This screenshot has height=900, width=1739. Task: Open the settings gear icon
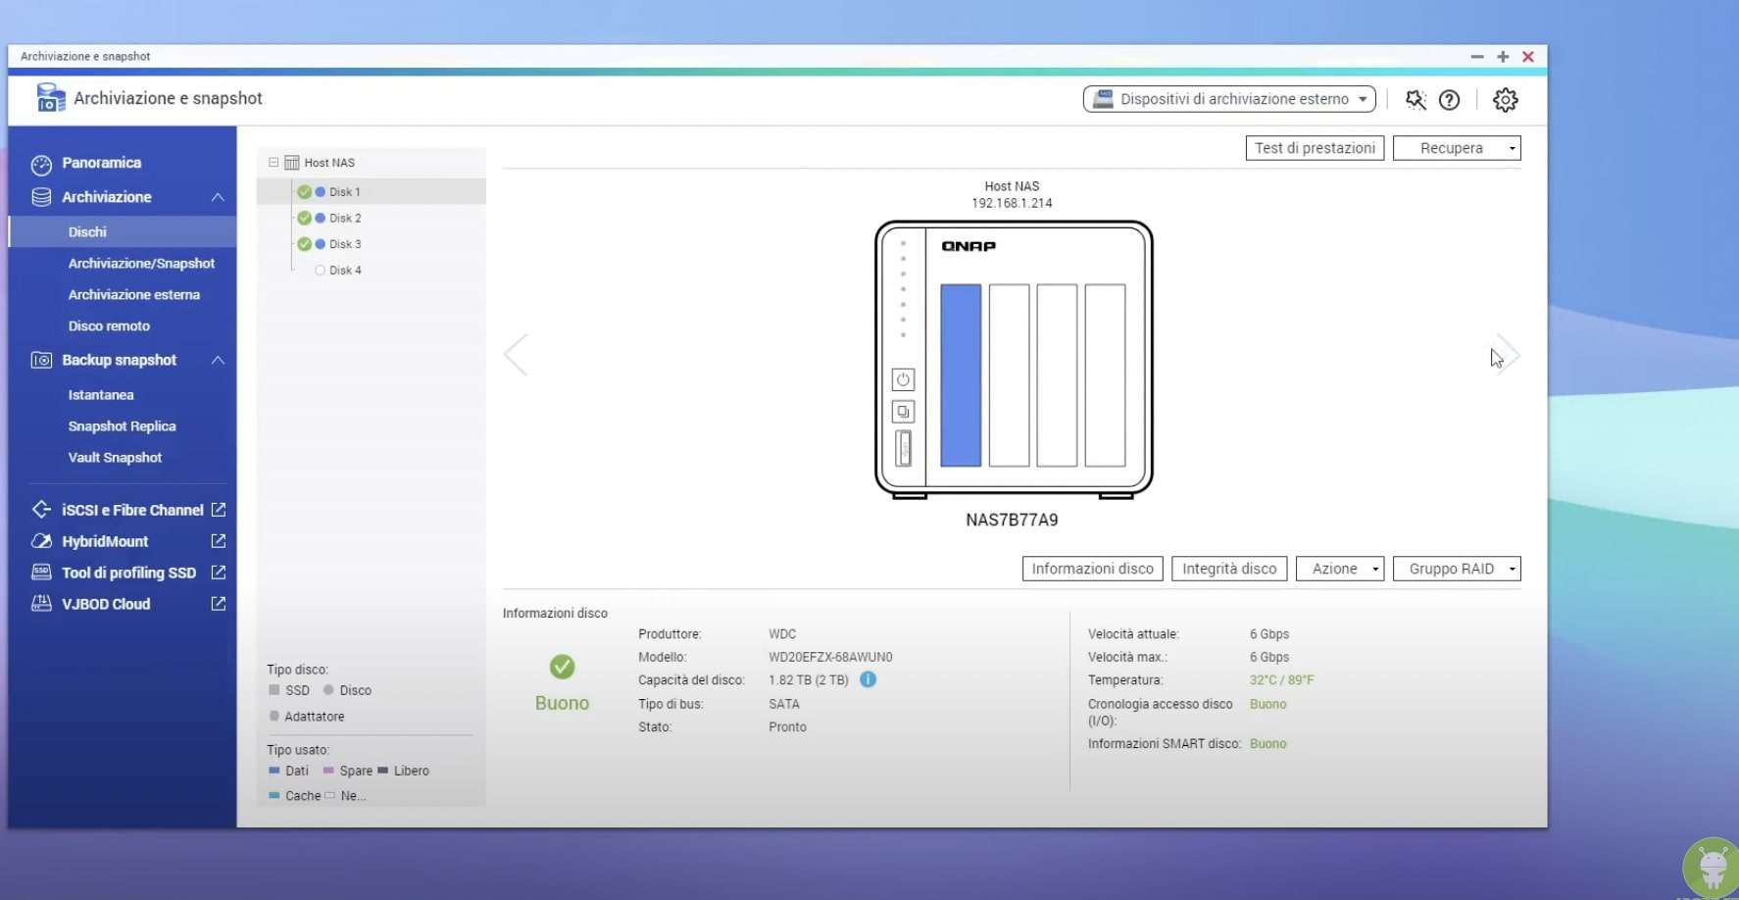pyautogui.click(x=1505, y=99)
